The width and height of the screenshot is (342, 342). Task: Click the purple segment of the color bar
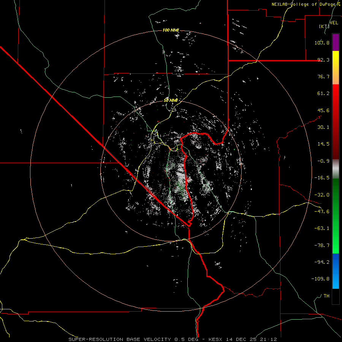click(336, 42)
